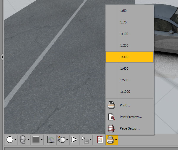This screenshot has width=178, height=150.
Task: Click the gray square swatch
Action: click(36, 140)
